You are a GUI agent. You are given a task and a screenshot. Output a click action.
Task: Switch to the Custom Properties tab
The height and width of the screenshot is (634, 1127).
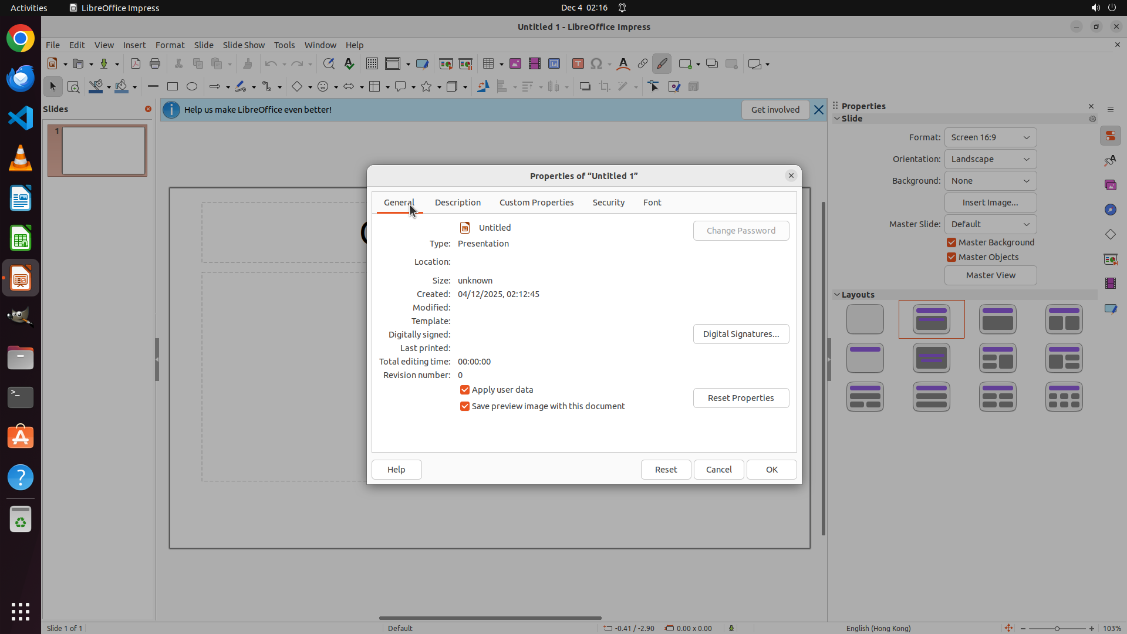click(x=536, y=203)
